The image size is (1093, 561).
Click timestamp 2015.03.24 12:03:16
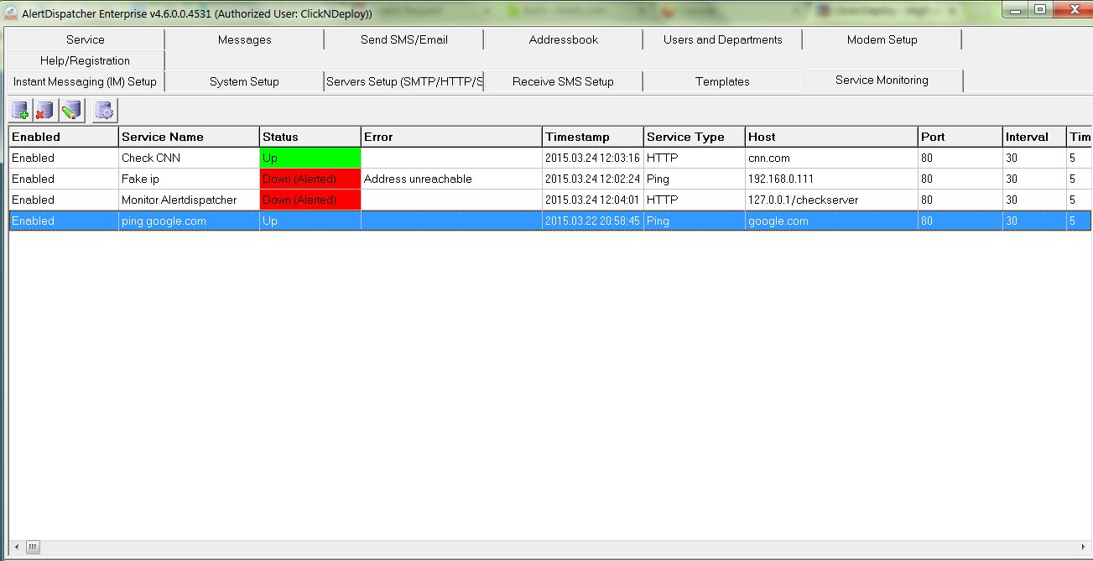tap(592, 158)
